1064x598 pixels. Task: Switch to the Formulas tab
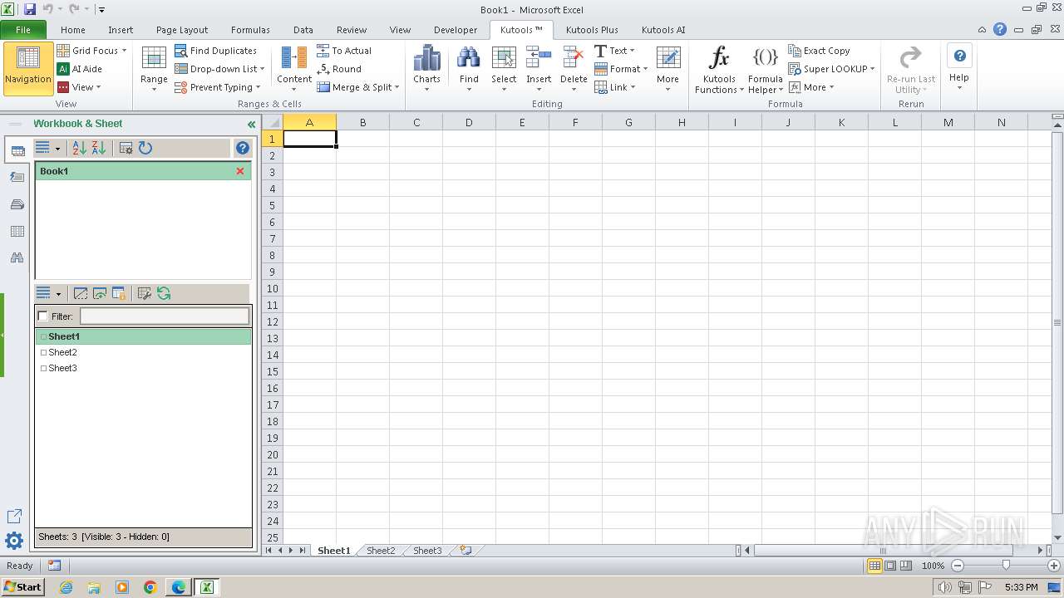coord(250,30)
